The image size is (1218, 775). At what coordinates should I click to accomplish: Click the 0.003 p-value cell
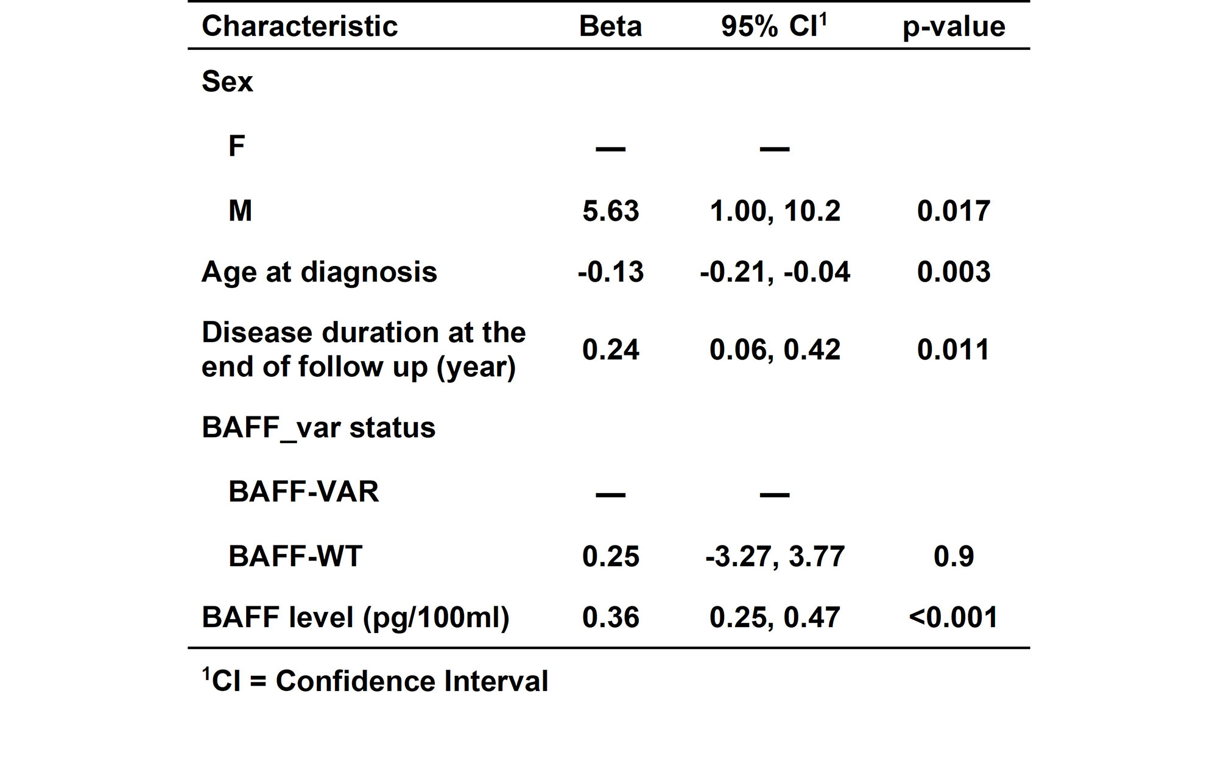tap(953, 272)
